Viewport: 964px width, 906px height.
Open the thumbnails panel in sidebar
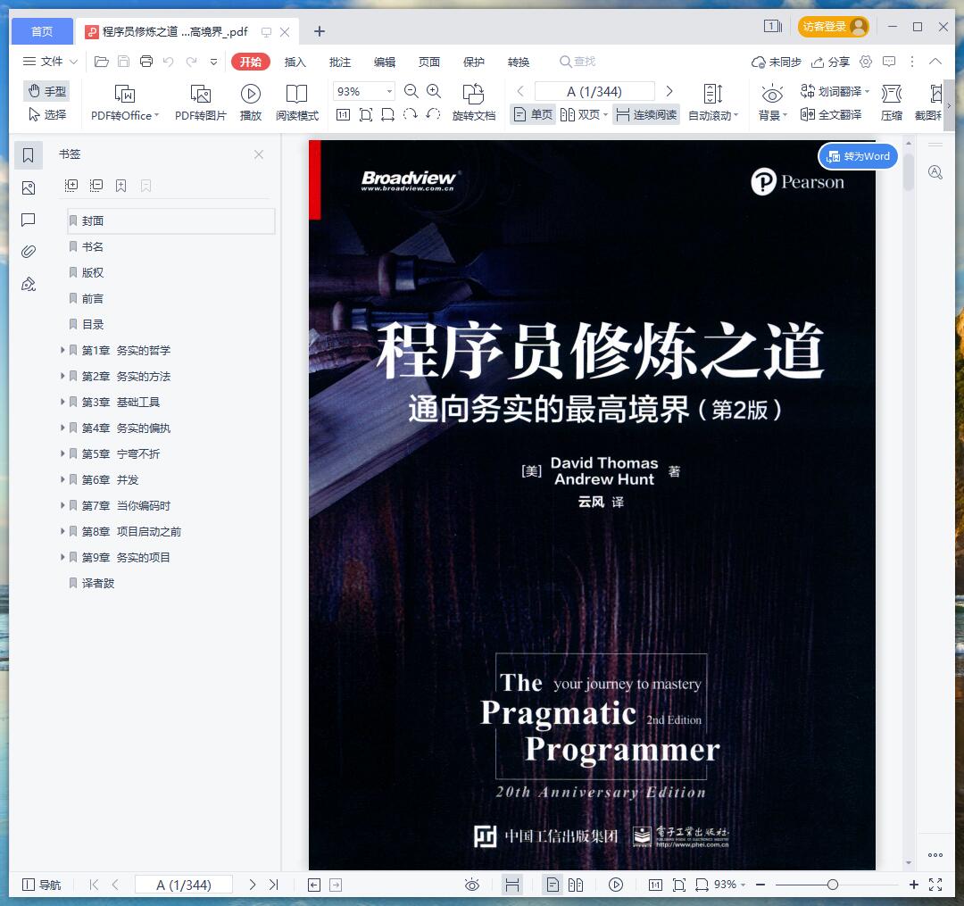[29, 188]
